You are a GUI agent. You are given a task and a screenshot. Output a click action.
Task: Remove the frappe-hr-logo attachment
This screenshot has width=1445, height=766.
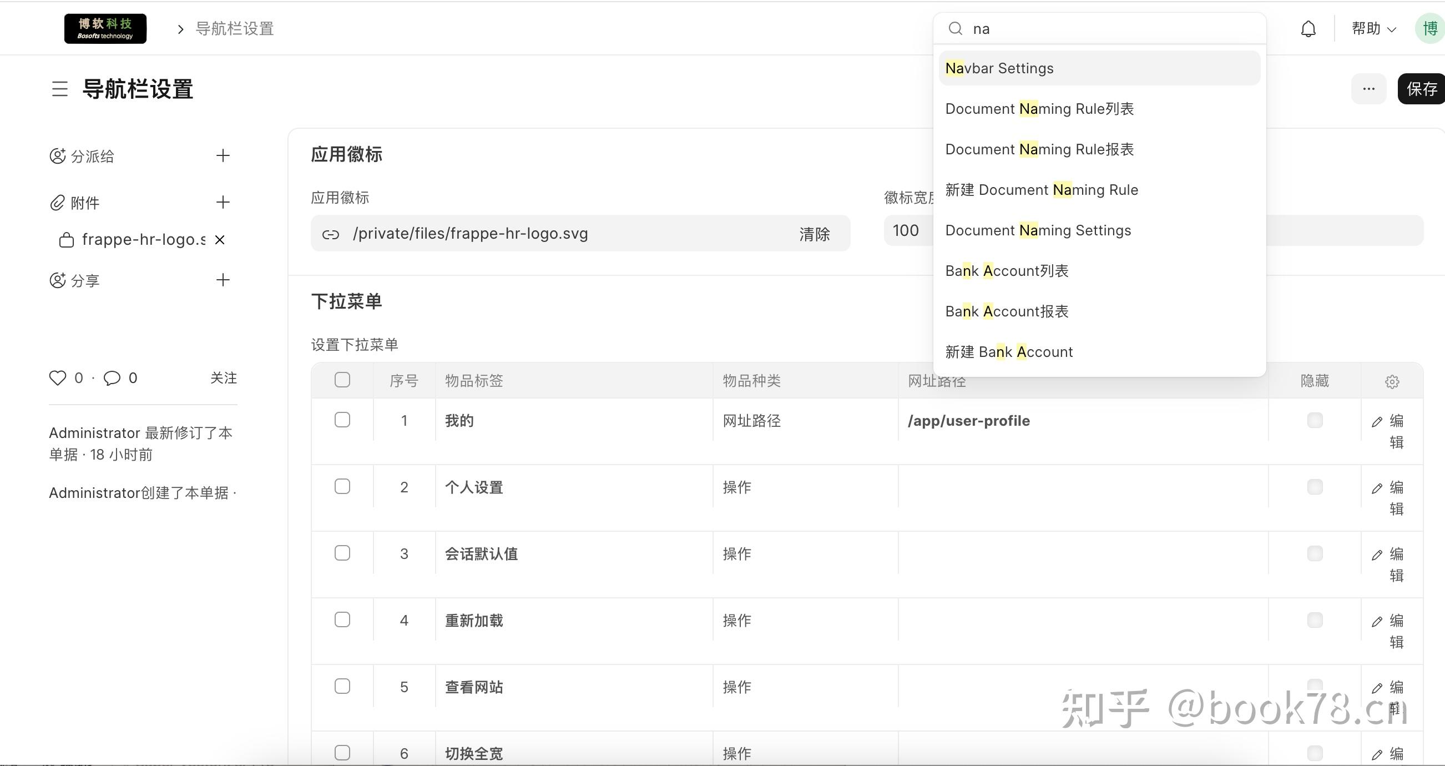pos(220,240)
